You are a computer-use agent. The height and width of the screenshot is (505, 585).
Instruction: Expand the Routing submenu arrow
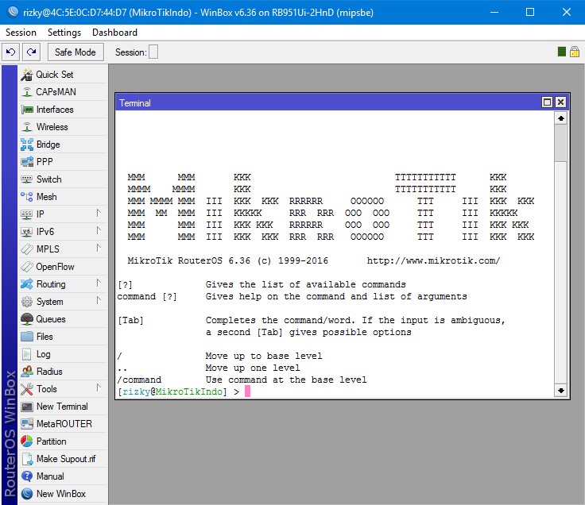tap(99, 283)
